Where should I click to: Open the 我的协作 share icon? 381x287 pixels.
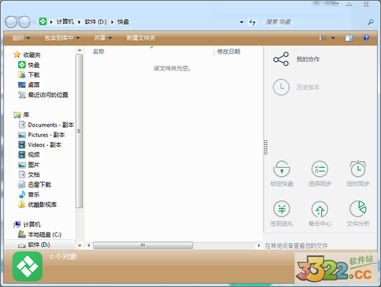pyautogui.click(x=281, y=59)
